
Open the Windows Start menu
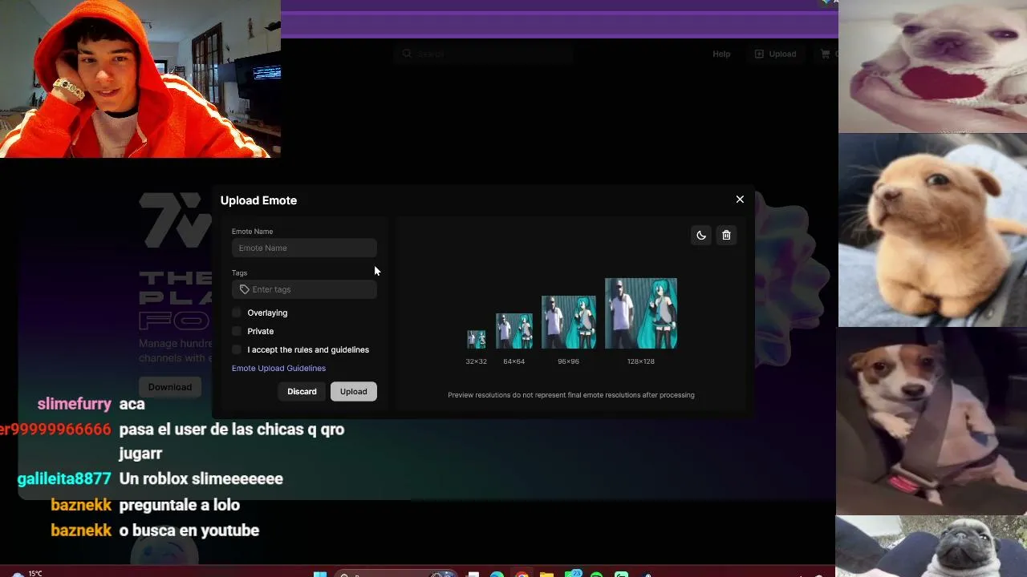[320, 574]
